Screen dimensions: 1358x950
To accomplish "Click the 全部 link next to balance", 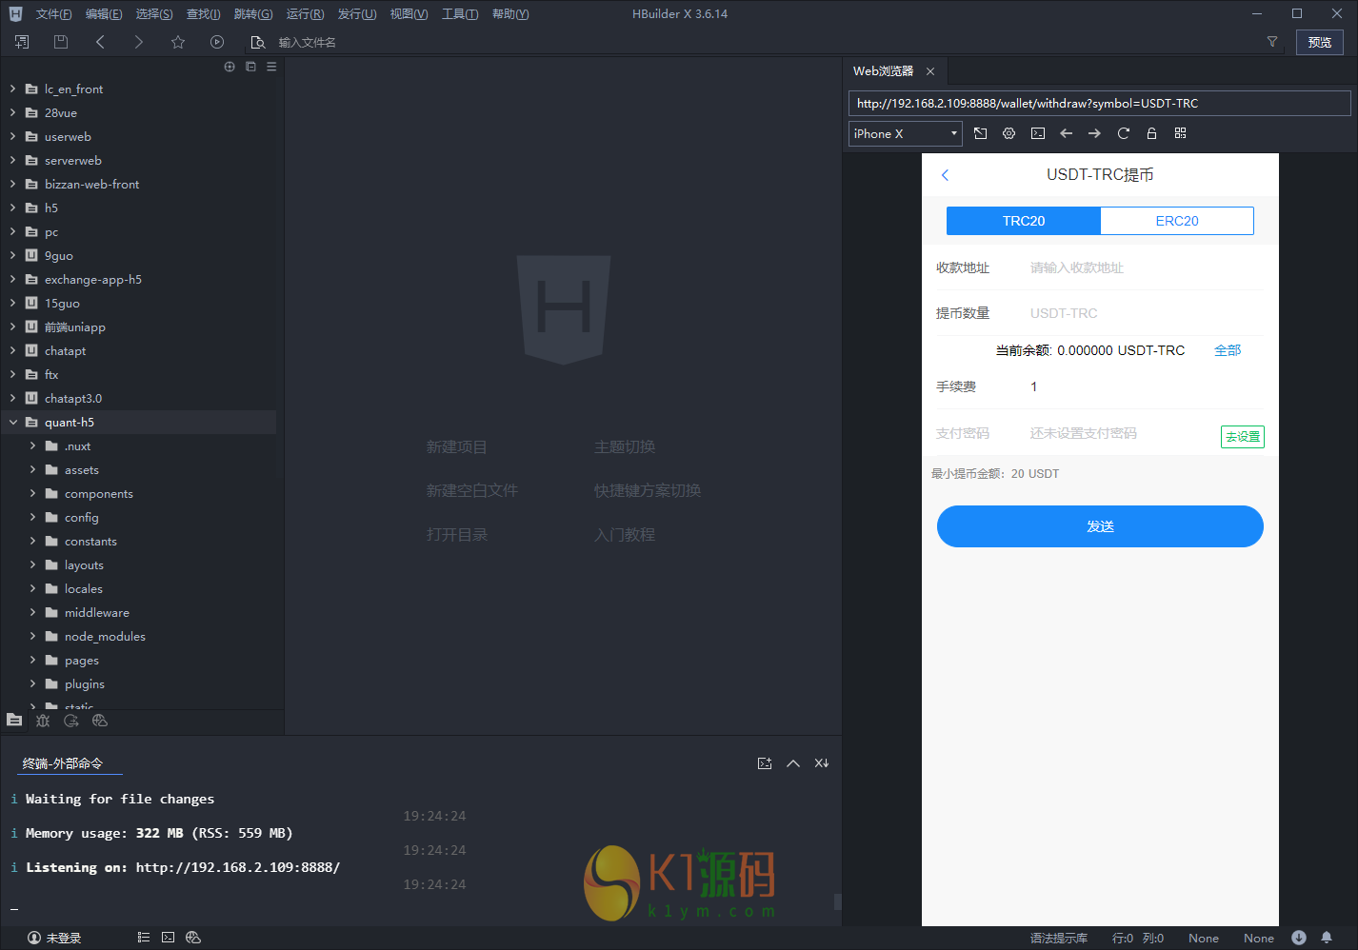I will click(x=1227, y=350).
